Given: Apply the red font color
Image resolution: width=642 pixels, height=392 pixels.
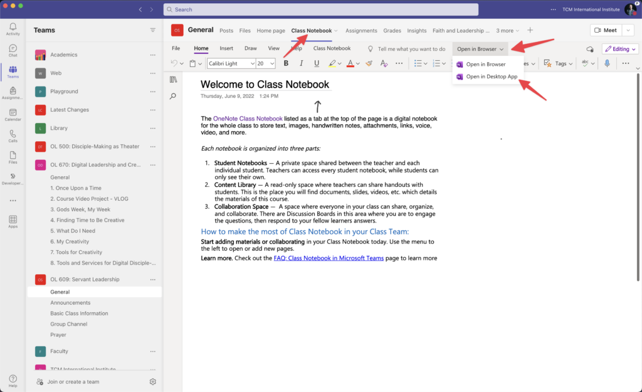Looking at the screenshot, I should click(x=350, y=63).
